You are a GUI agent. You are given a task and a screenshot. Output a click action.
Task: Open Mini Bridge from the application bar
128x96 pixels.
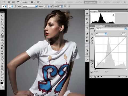tap(13, 2)
